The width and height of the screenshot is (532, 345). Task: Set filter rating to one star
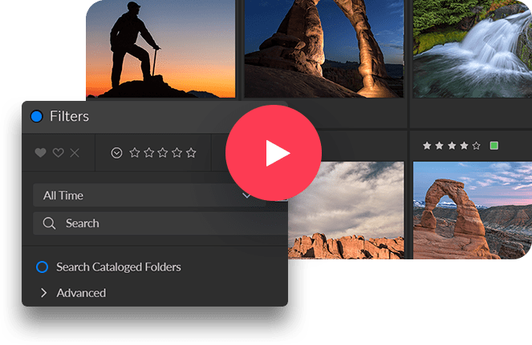(135, 153)
